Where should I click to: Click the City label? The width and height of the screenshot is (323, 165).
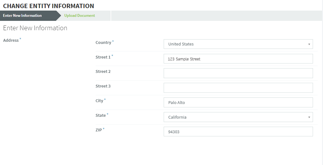99,101
